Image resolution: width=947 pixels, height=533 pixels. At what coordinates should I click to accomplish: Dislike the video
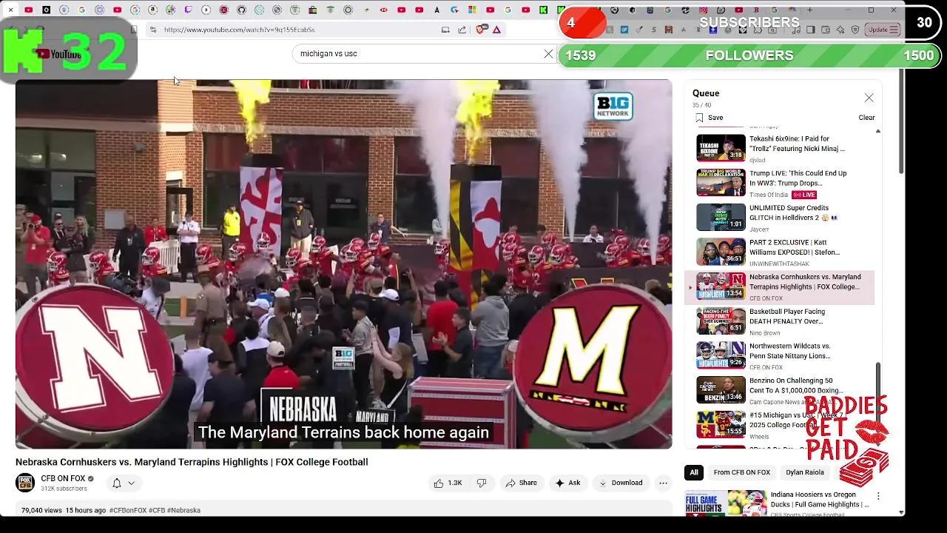482,483
